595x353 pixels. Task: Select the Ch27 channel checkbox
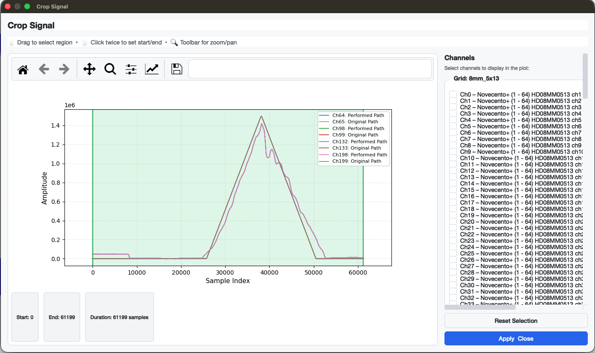[453, 266]
